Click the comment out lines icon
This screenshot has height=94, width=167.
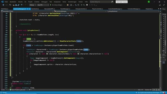pos(81,5)
